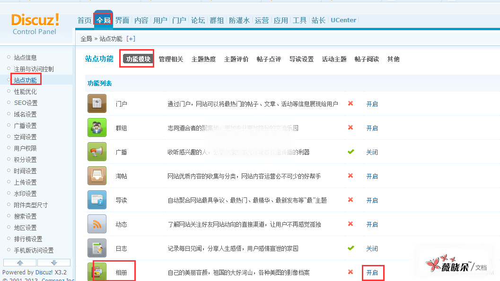Click the Discuz! Control Panel logo

[x=35, y=24]
